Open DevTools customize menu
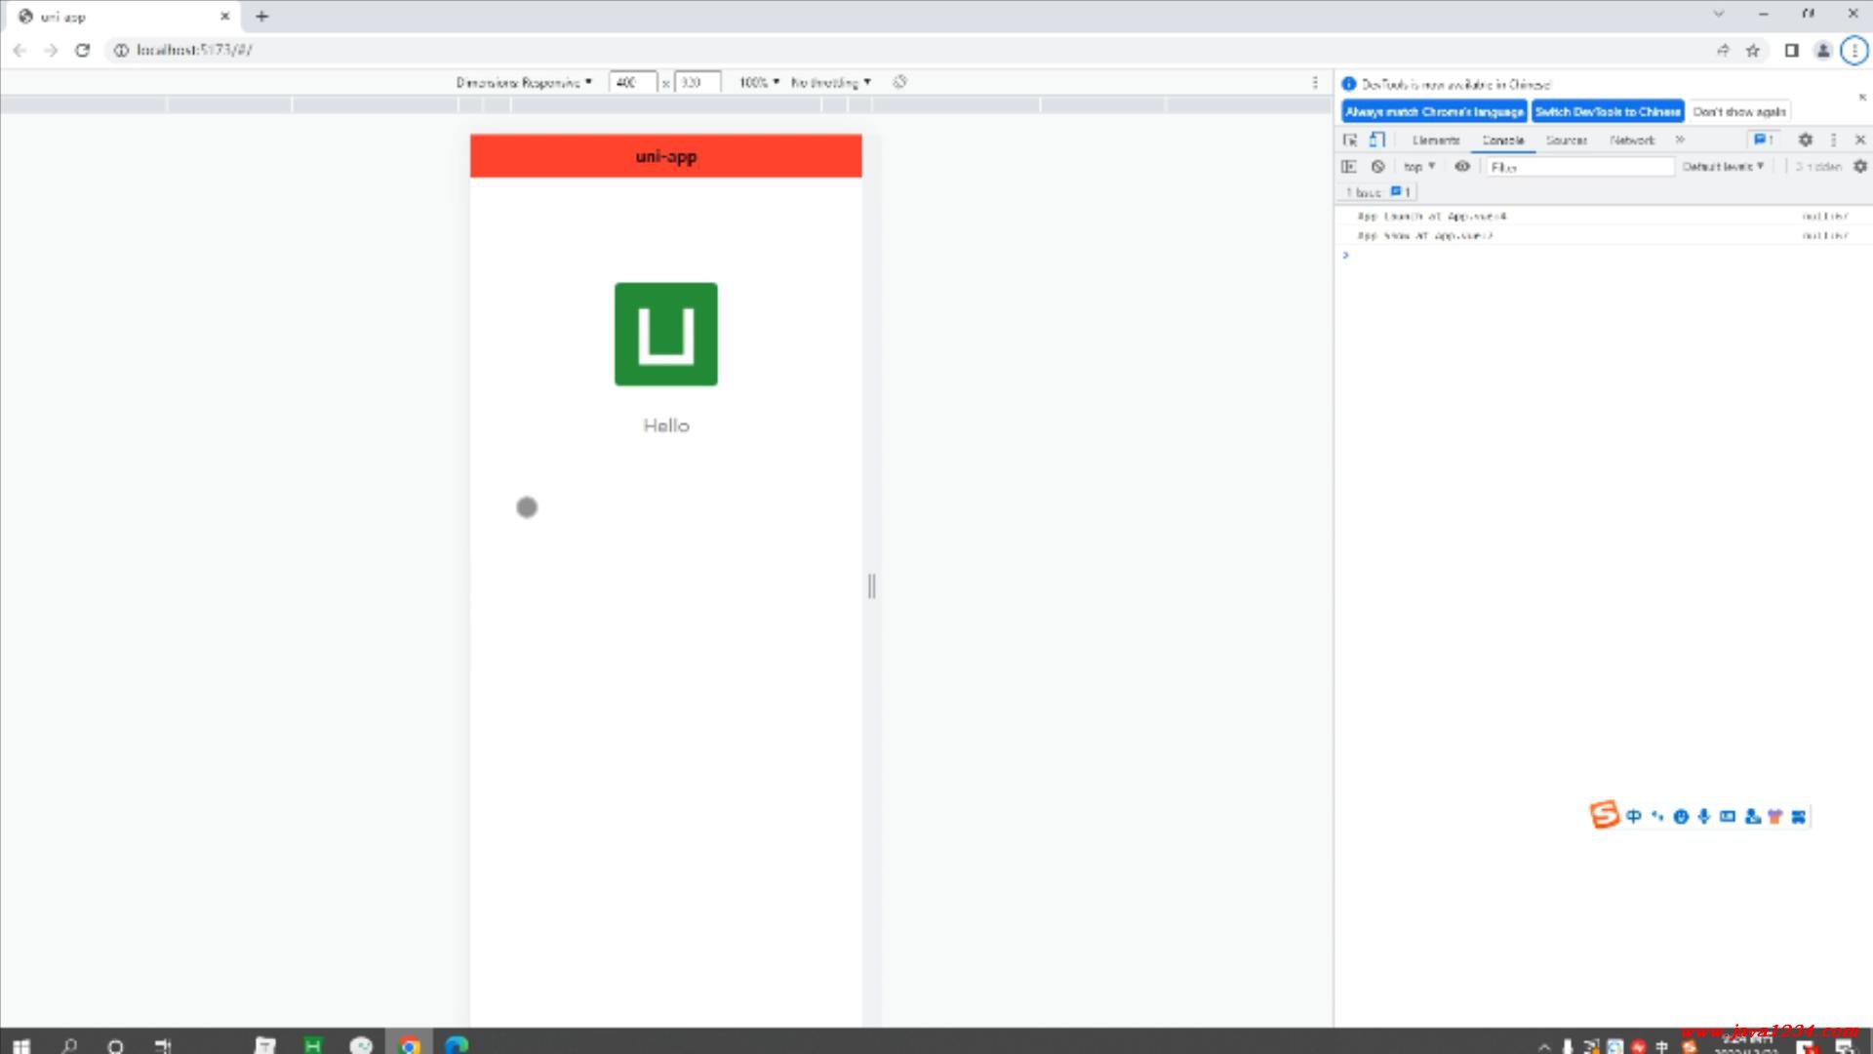Screen dimensions: 1873x1054 tap(1833, 140)
